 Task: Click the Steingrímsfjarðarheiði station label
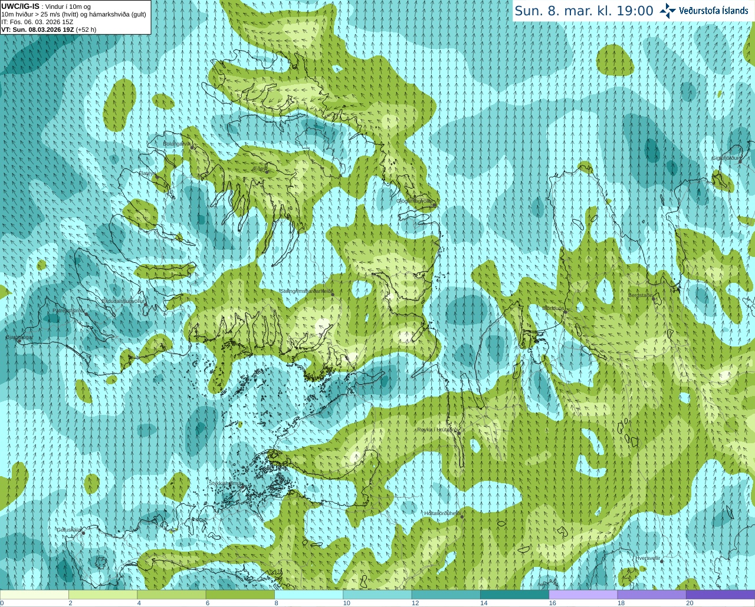[306, 291]
